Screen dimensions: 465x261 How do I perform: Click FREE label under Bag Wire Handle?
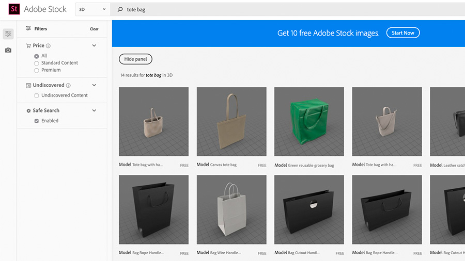coord(262,253)
